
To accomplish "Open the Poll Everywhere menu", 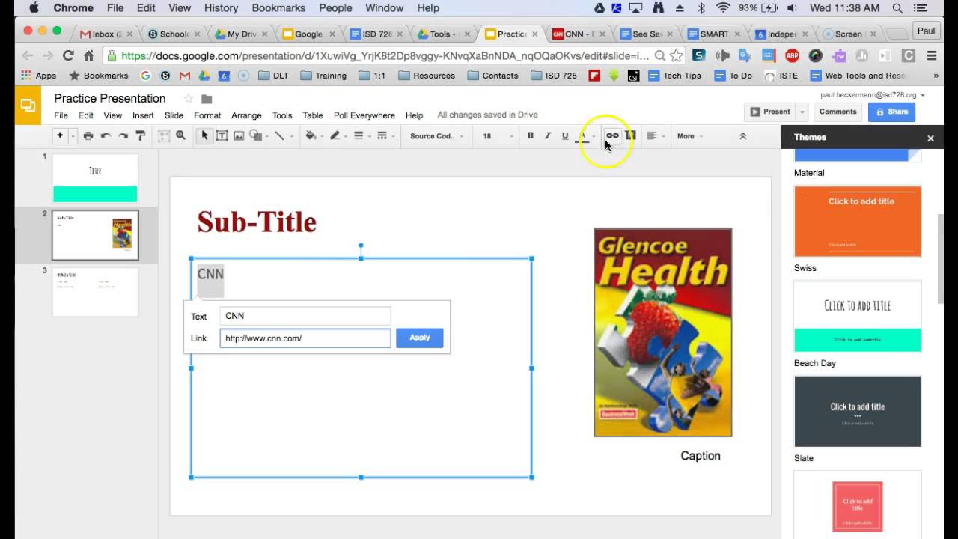I will tap(364, 115).
